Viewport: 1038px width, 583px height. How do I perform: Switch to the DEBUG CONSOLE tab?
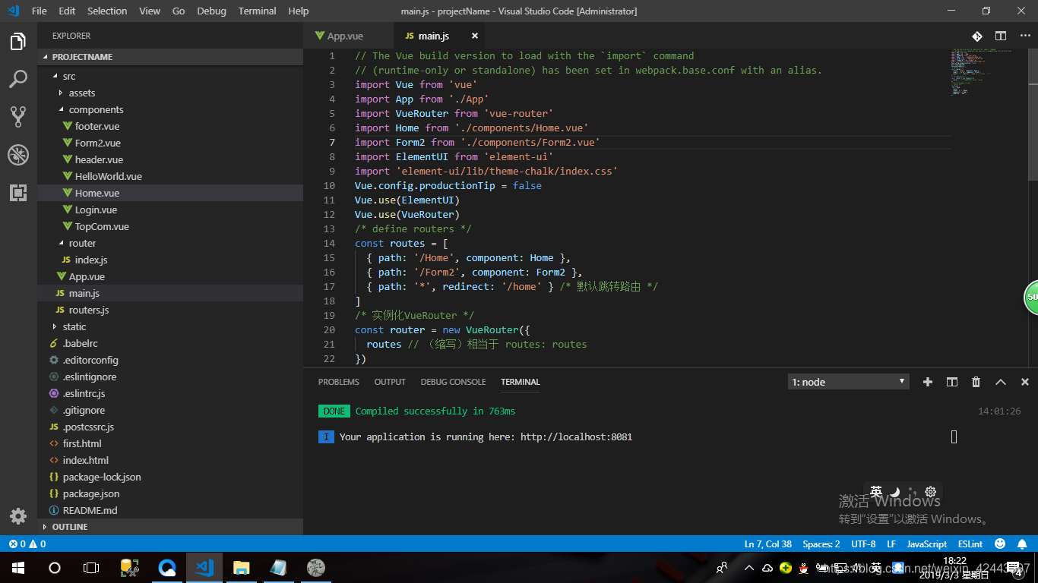pyautogui.click(x=453, y=382)
